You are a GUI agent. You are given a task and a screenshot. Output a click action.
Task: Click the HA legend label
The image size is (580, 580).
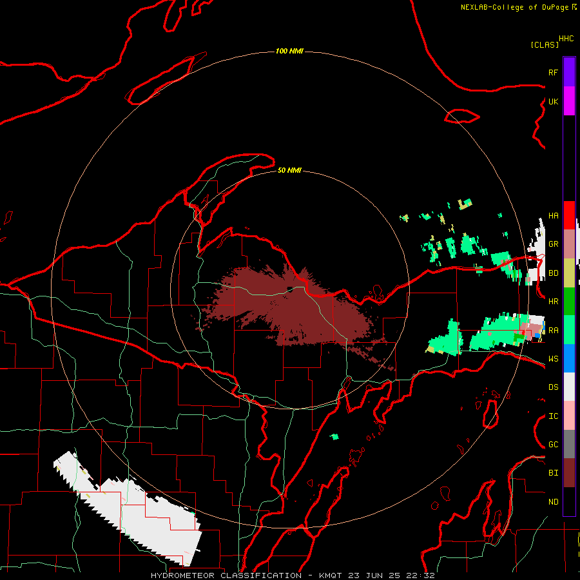click(553, 216)
